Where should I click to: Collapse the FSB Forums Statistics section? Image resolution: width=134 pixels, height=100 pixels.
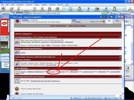120,60
